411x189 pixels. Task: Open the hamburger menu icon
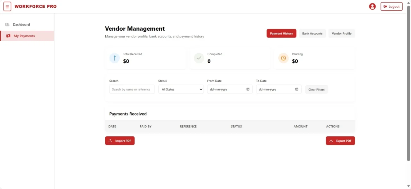pyautogui.click(x=7, y=6)
